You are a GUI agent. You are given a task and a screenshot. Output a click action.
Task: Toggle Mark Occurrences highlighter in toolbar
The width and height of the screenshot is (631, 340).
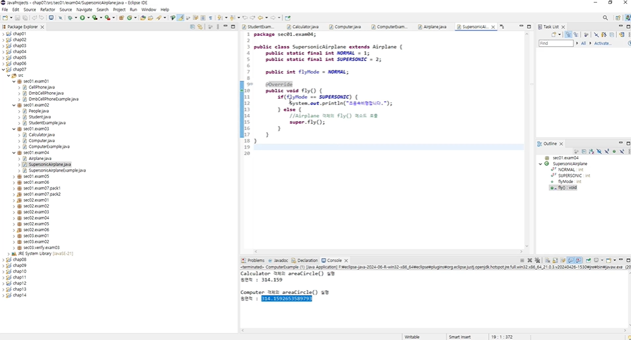[181, 18]
